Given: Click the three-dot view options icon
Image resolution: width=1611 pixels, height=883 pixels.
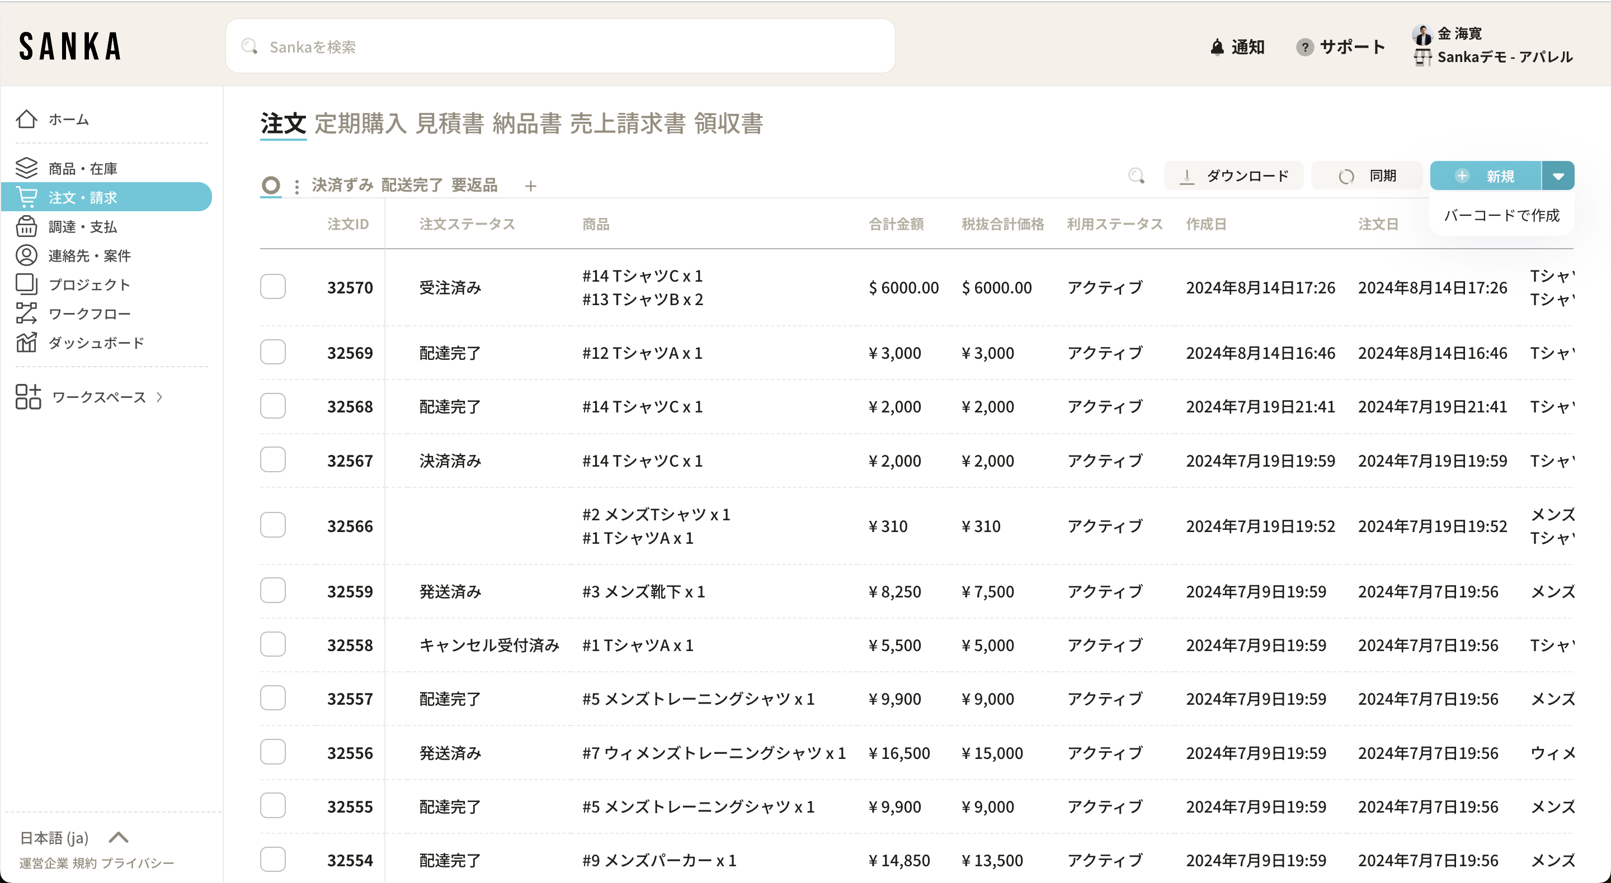Looking at the screenshot, I should click(296, 186).
